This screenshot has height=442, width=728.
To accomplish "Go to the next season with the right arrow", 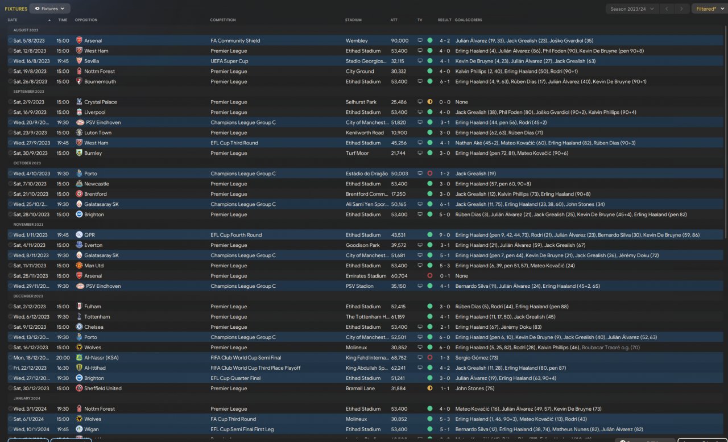I will [x=682, y=9].
